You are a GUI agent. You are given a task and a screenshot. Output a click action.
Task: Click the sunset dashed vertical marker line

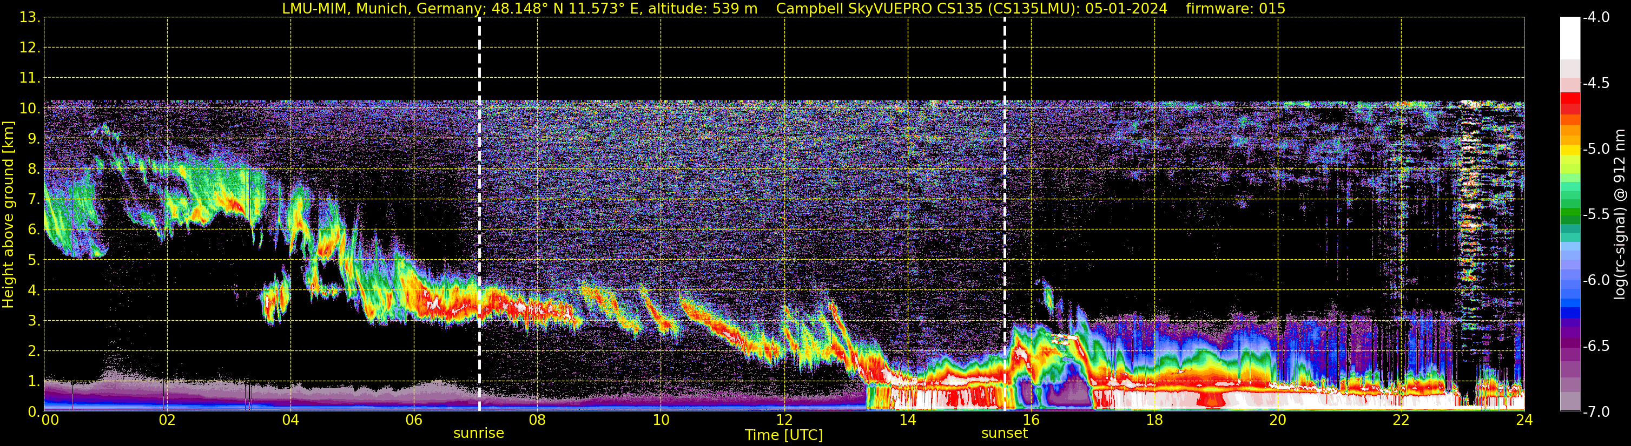(x=1005, y=214)
